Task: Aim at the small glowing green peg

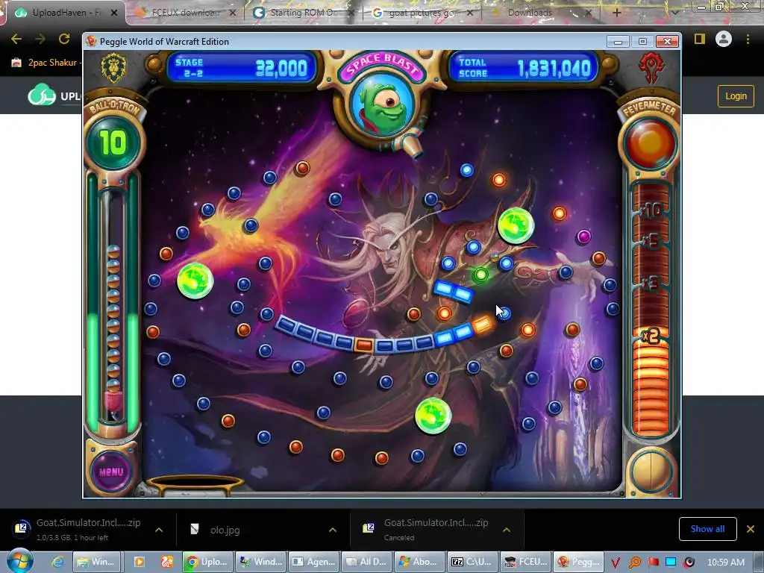Action: pos(480,275)
